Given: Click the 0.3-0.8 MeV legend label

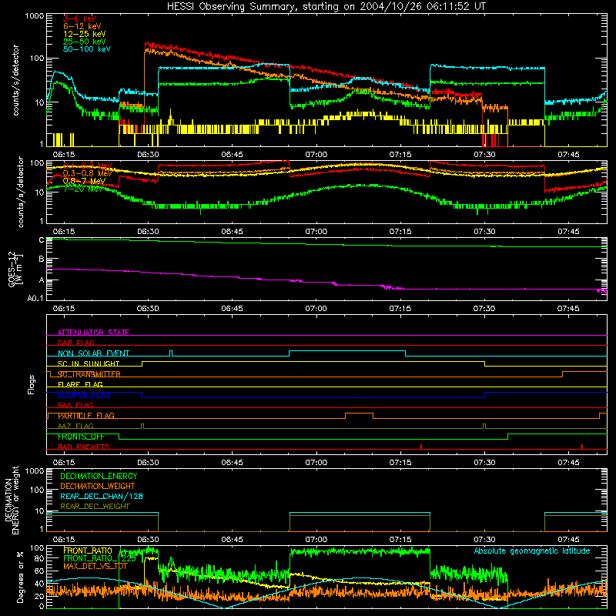Looking at the screenshot, I should (88, 173).
